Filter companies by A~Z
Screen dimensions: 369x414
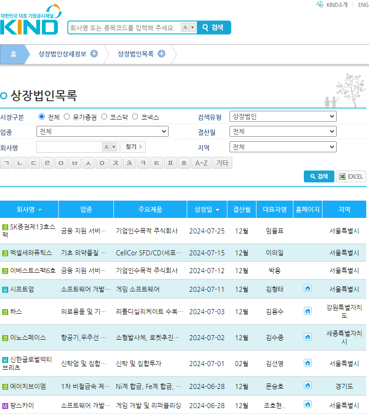(201, 163)
